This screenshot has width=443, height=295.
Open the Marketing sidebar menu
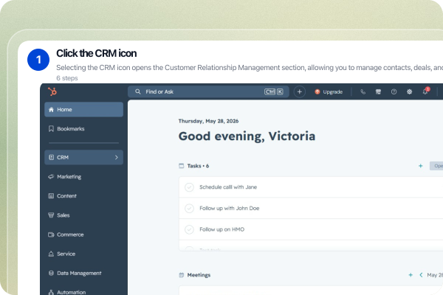(84, 177)
